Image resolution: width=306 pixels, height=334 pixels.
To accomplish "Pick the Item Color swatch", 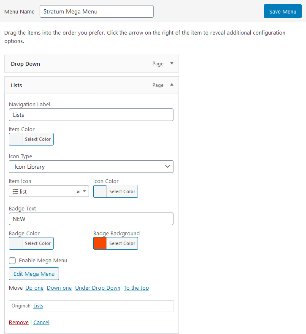I will click(x=16, y=139).
